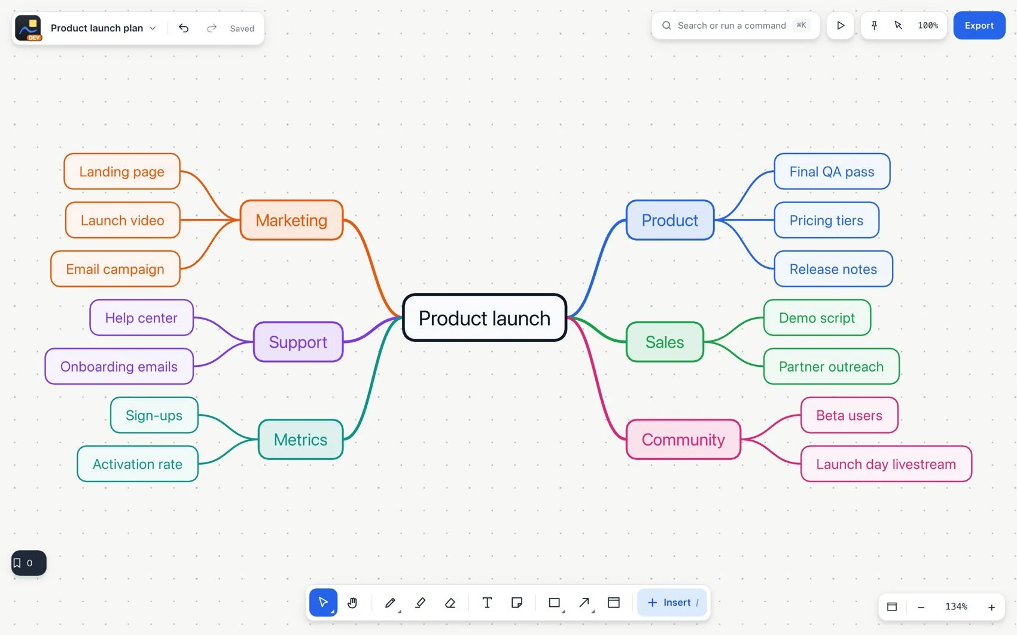Activate the hand pan tool
Screen dimensions: 1017x635
tap(352, 602)
